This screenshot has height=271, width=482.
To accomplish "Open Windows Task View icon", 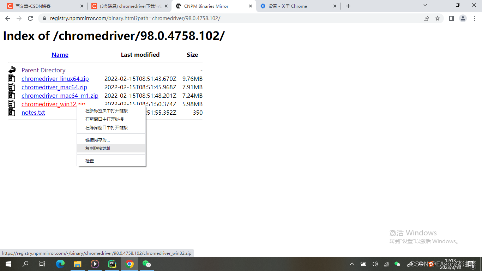I will click(x=42, y=264).
